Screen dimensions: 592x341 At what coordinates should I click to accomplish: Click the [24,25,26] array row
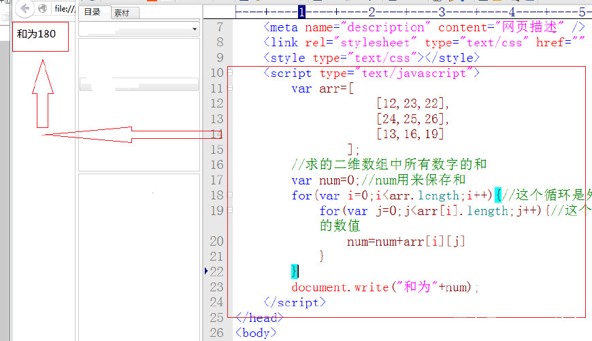(412, 119)
